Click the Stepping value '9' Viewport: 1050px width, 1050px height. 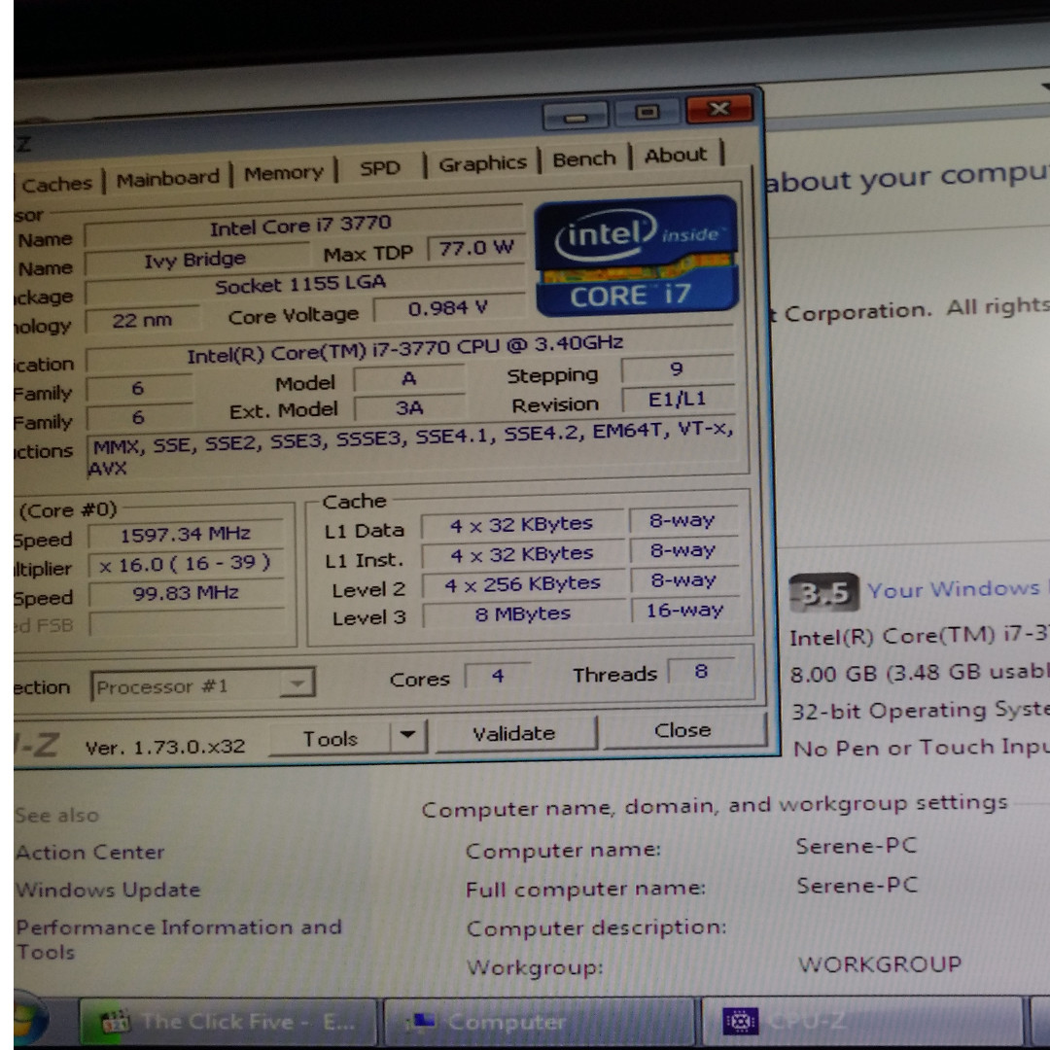pos(677,369)
